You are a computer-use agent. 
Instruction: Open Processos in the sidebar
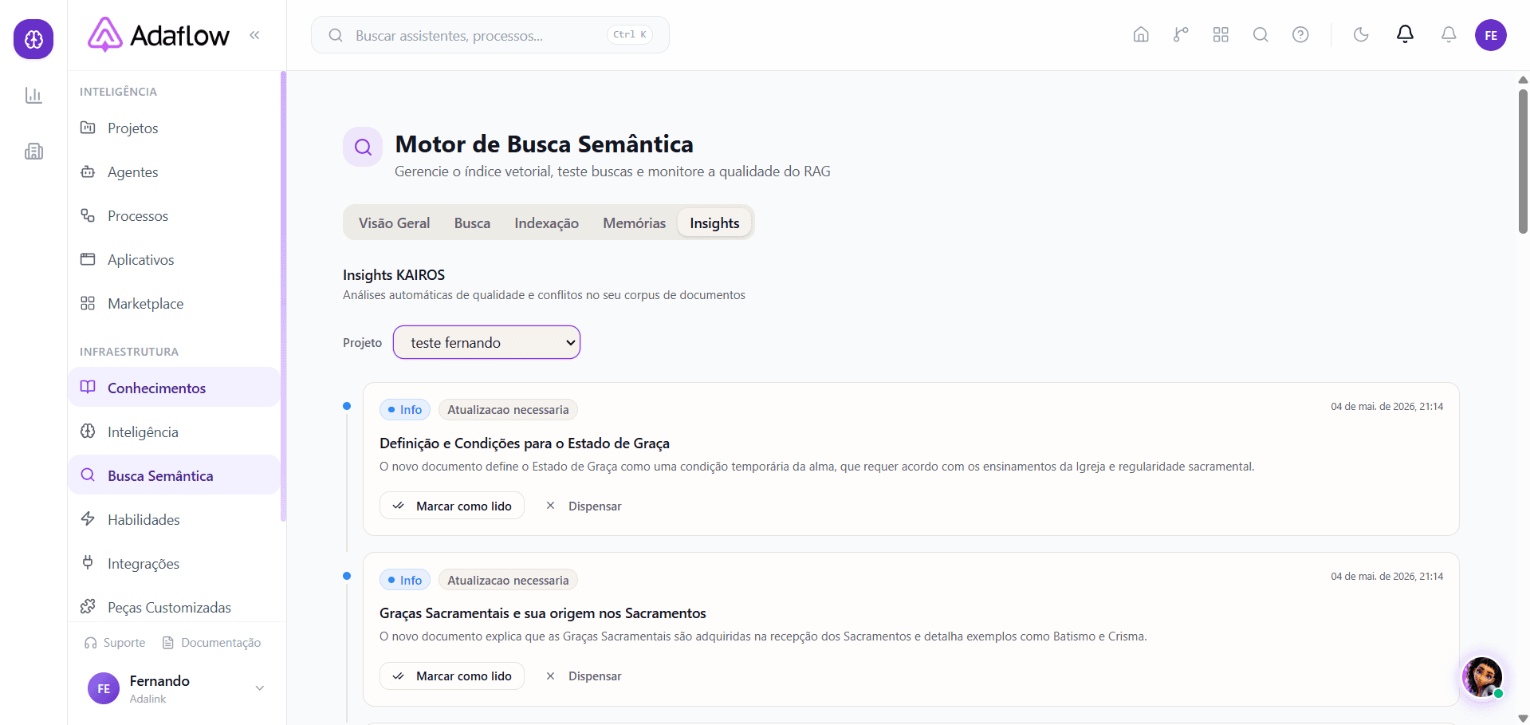(174, 216)
